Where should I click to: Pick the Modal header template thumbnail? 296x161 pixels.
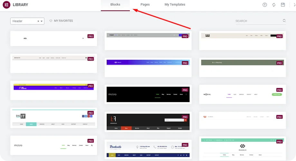tap(242, 95)
